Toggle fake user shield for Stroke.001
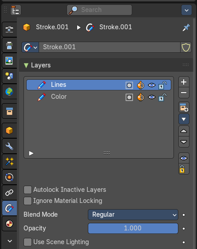 (186, 47)
